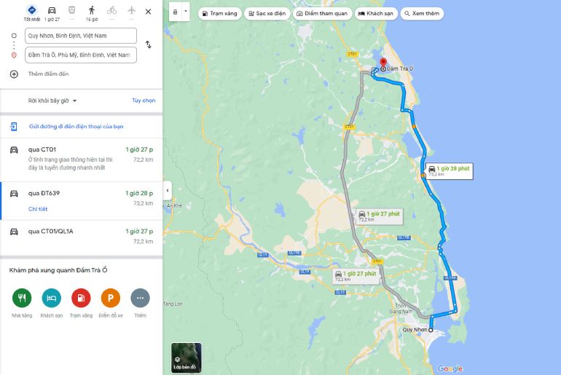This screenshot has height=375, width=561.
Task: Open Tùy chọn route options
Action: click(x=144, y=100)
